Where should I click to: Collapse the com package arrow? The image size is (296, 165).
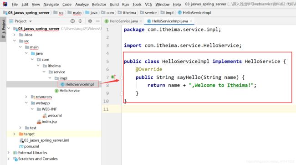coord(32,59)
